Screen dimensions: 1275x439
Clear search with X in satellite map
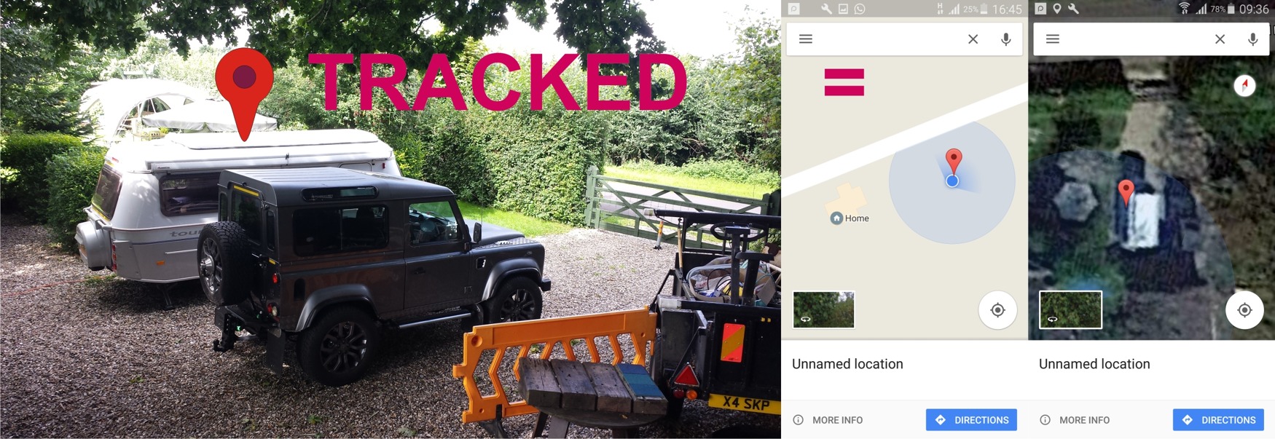[1220, 39]
